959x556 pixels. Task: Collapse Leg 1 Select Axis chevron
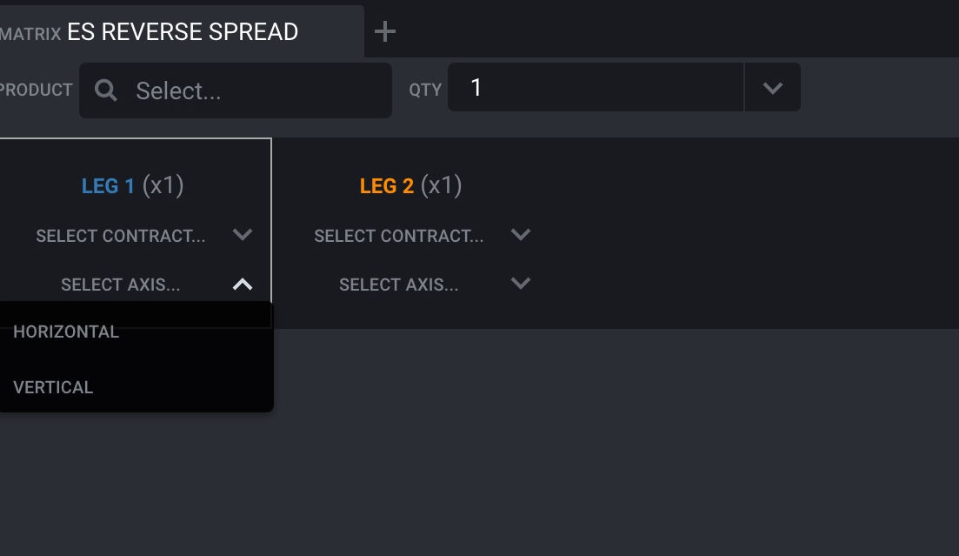coord(243,285)
